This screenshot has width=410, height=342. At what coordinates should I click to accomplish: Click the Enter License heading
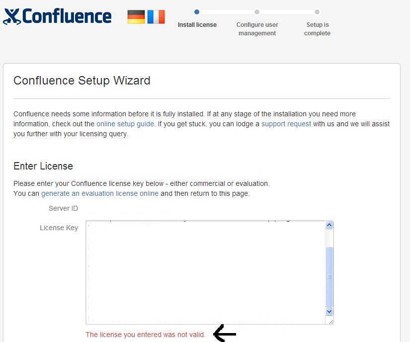[x=43, y=166]
